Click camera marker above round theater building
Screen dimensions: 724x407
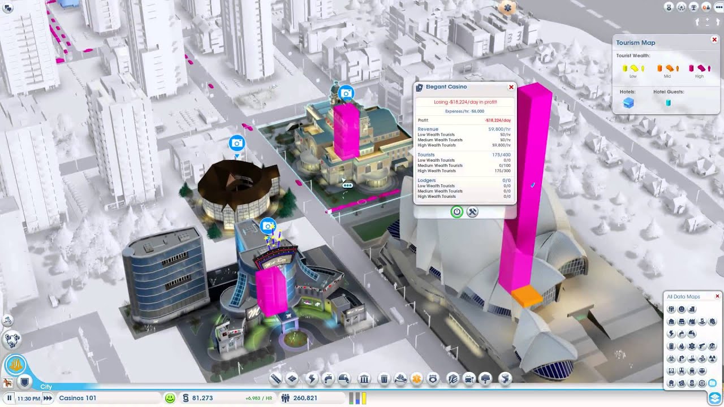coord(237,143)
